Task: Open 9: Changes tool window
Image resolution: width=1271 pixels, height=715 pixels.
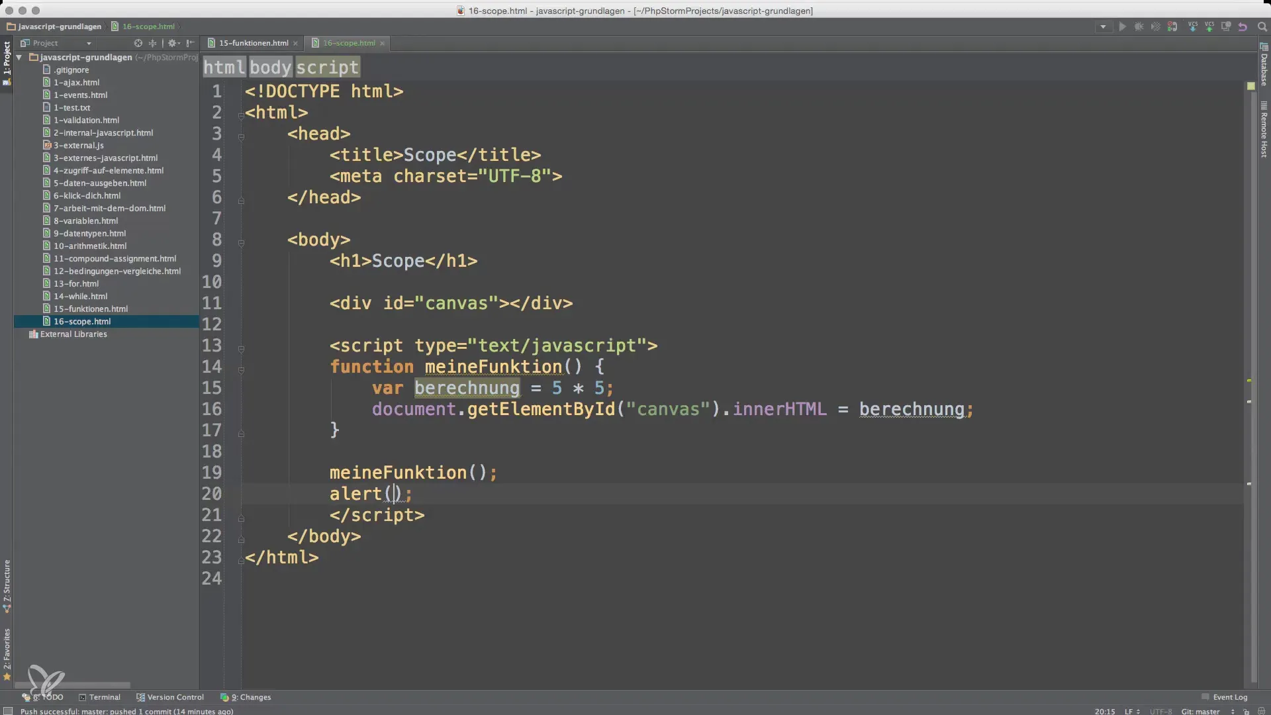Action: click(x=246, y=697)
